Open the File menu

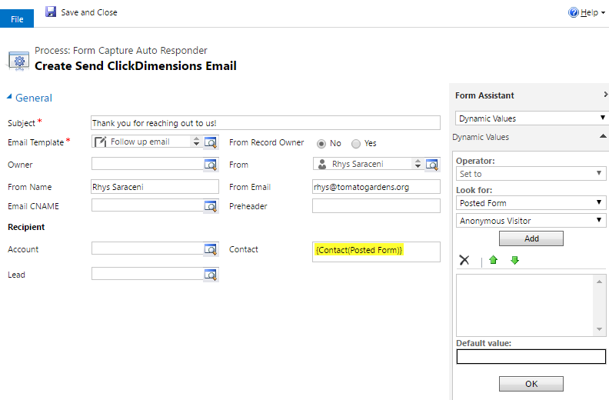pos(17,18)
